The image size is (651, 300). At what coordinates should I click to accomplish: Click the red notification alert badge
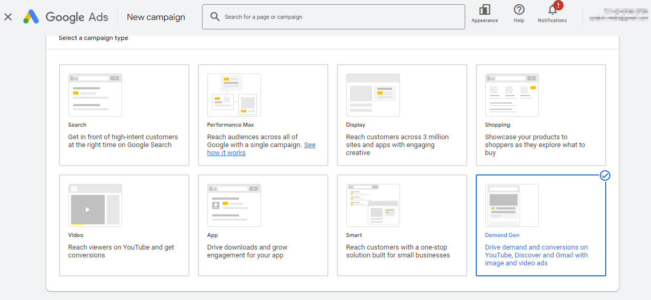559,5
